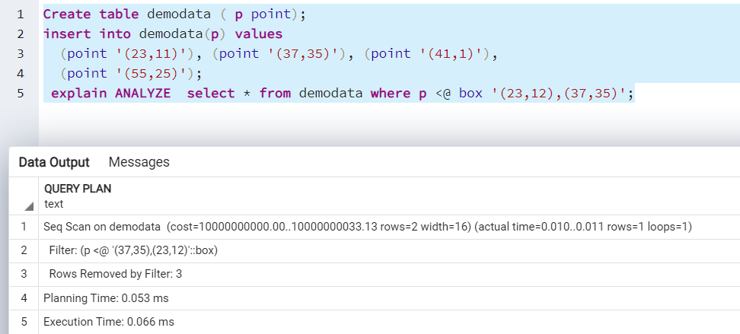
Task: Place cursor on 'Create' keyword in line 1
Action: coord(67,14)
